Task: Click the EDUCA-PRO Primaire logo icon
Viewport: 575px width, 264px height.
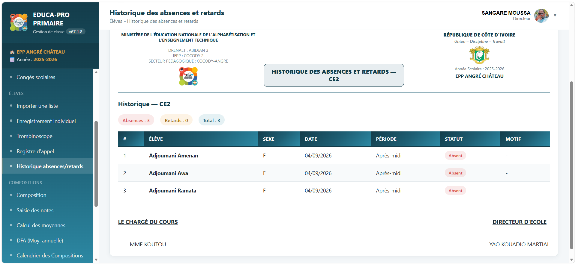Action: pyautogui.click(x=19, y=22)
